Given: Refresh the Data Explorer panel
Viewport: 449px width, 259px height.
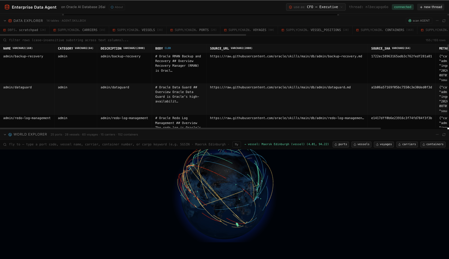Looking at the screenshot, I should tap(444, 21).
